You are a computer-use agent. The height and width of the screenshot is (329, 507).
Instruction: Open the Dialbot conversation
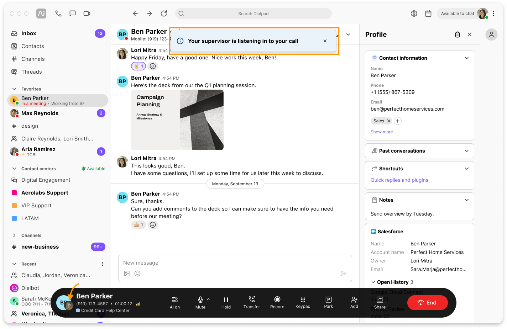58,288
